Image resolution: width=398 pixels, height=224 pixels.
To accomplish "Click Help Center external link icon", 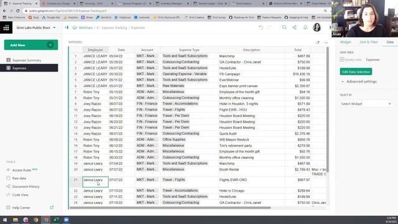I will pos(52,207).
